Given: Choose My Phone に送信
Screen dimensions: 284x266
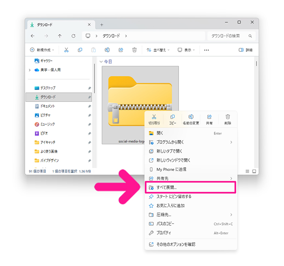Looking at the screenshot, I should pos(191,169).
